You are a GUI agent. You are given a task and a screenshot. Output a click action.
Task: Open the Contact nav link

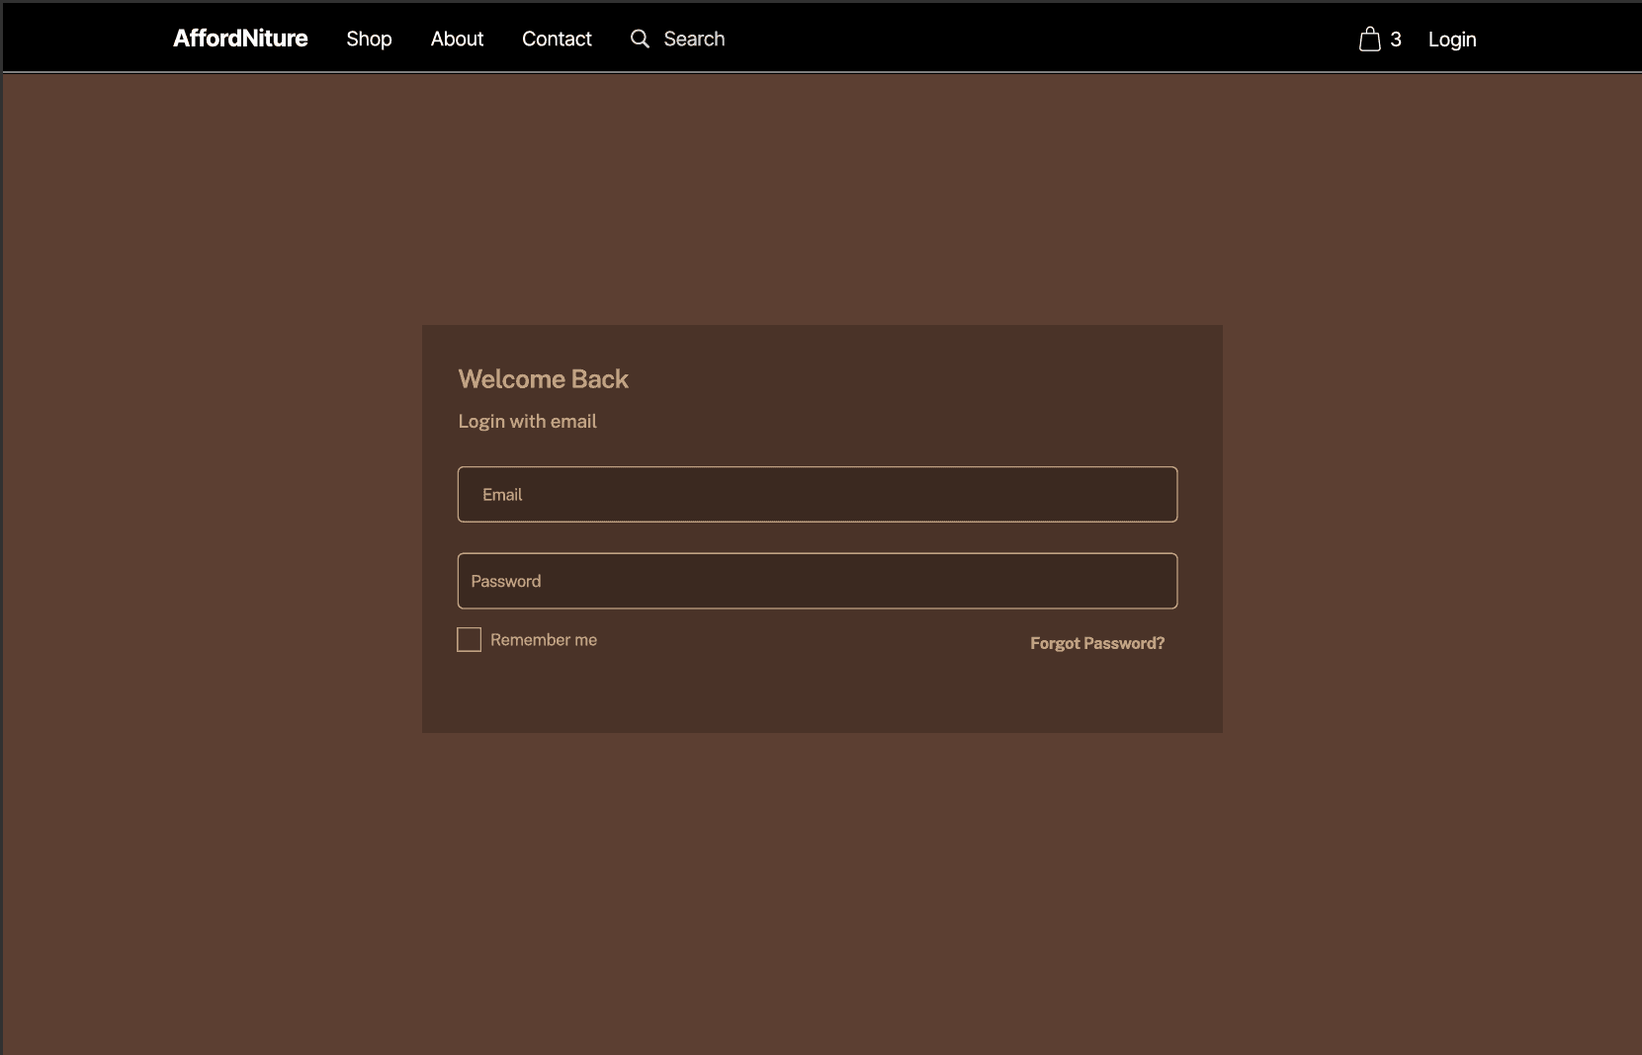tap(557, 39)
